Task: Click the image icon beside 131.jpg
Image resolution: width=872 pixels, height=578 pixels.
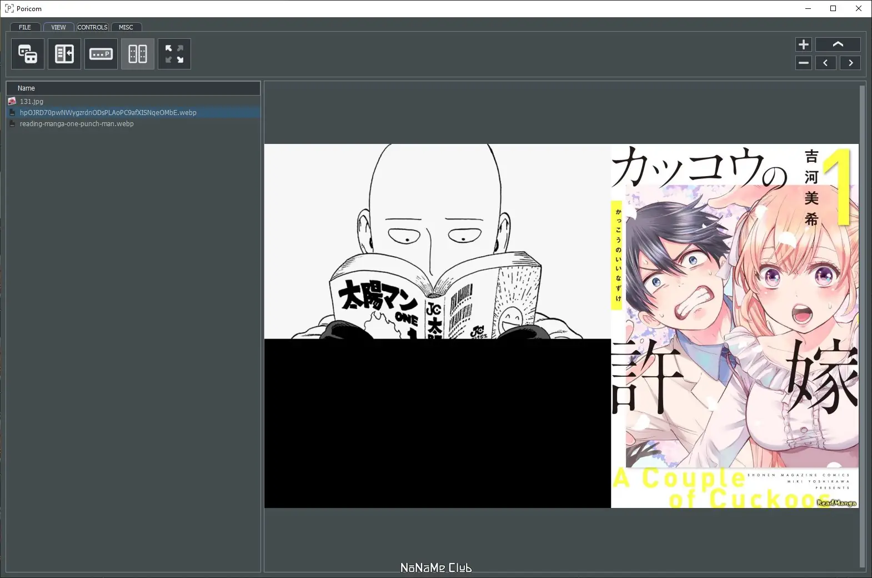Action: pyautogui.click(x=12, y=102)
